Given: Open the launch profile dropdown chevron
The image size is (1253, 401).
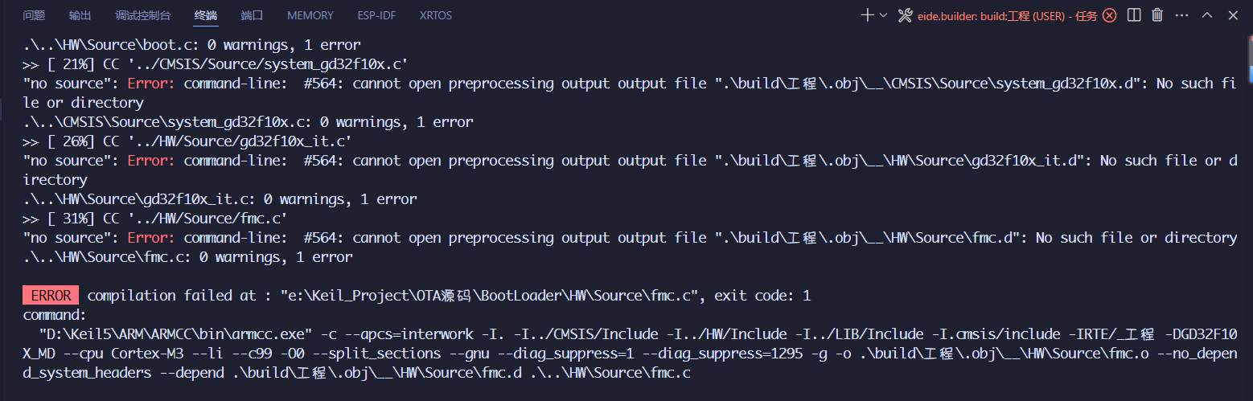Looking at the screenshot, I should click(883, 15).
